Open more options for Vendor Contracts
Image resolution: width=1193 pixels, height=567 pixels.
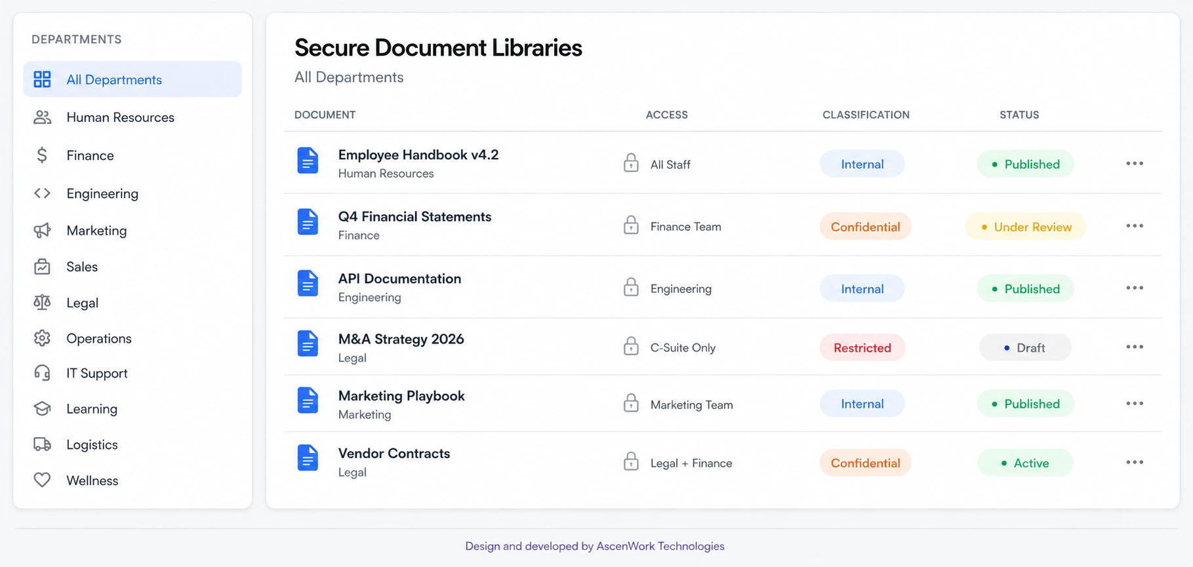point(1135,462)
